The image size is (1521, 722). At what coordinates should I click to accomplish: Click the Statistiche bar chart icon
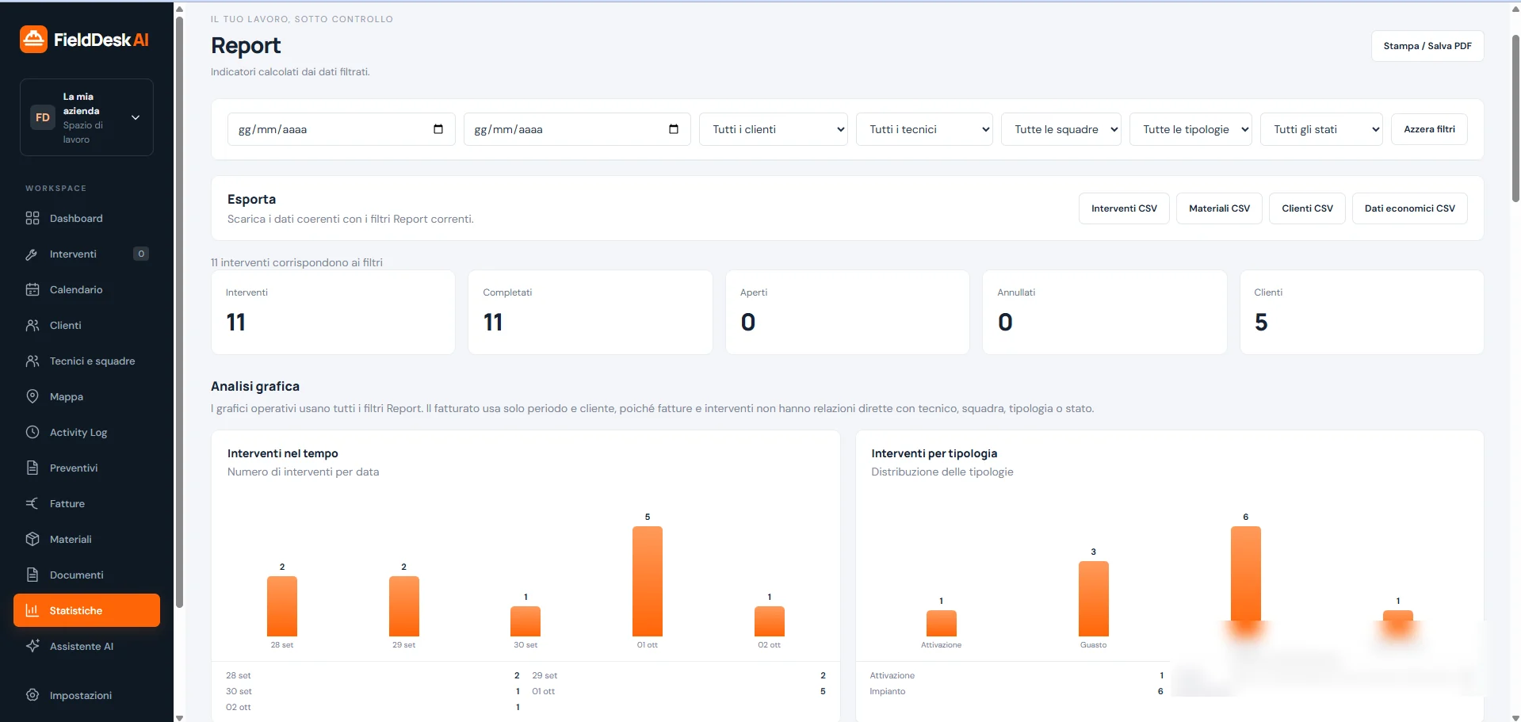[x=32, y=610]
